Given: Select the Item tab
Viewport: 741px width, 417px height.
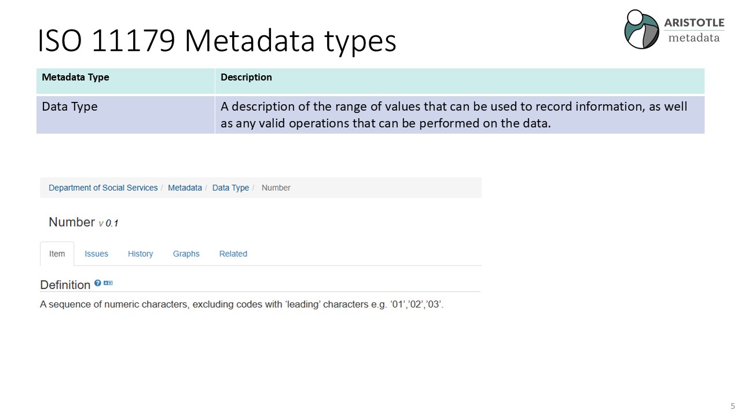Looking at the screenshot, I should [x=57, y=254].
